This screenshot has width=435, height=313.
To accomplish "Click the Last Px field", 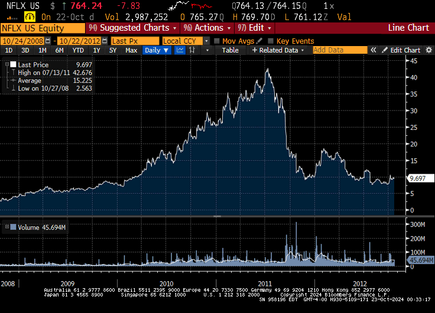I will point(135,41).
